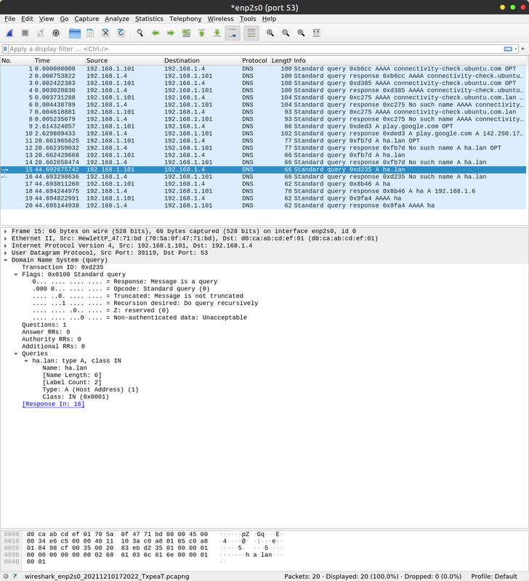This screenshot has width=529, height=581.
Task: Sort packets by the Source column header
Action: pyautogui.click(x=124, y=60)
